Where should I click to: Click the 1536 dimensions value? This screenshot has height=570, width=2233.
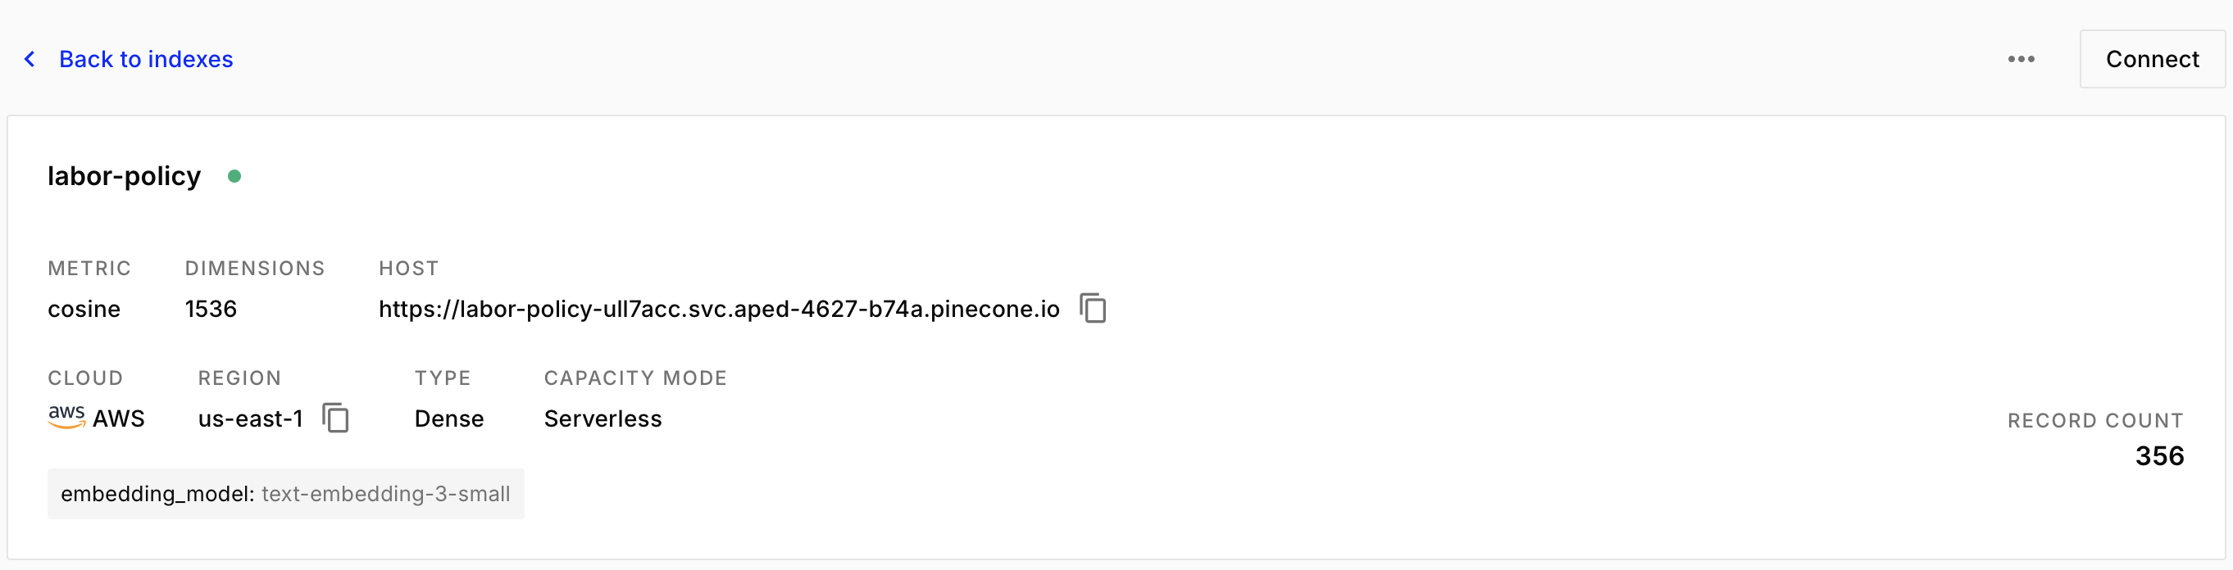211,310
